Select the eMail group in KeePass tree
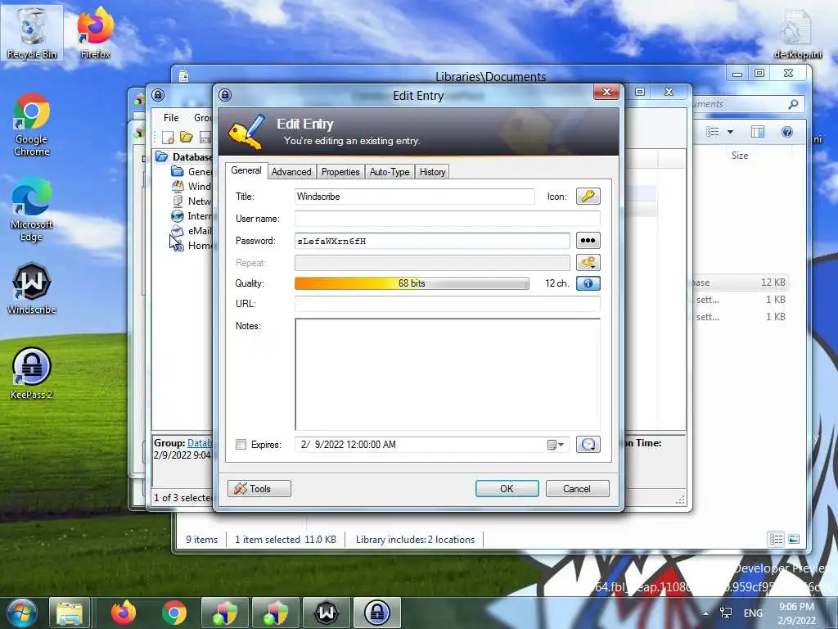The width and height of the screenshot is (838, 629). click(192, 230)
